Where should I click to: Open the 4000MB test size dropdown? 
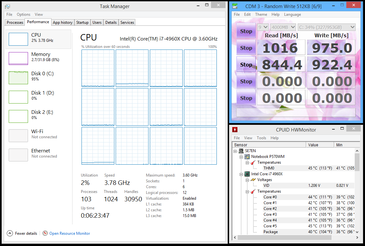[283, 27]
